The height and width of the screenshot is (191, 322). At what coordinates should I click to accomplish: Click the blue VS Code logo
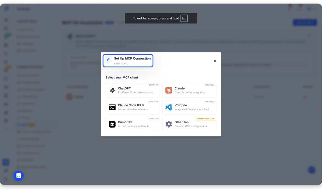point(169,107)
